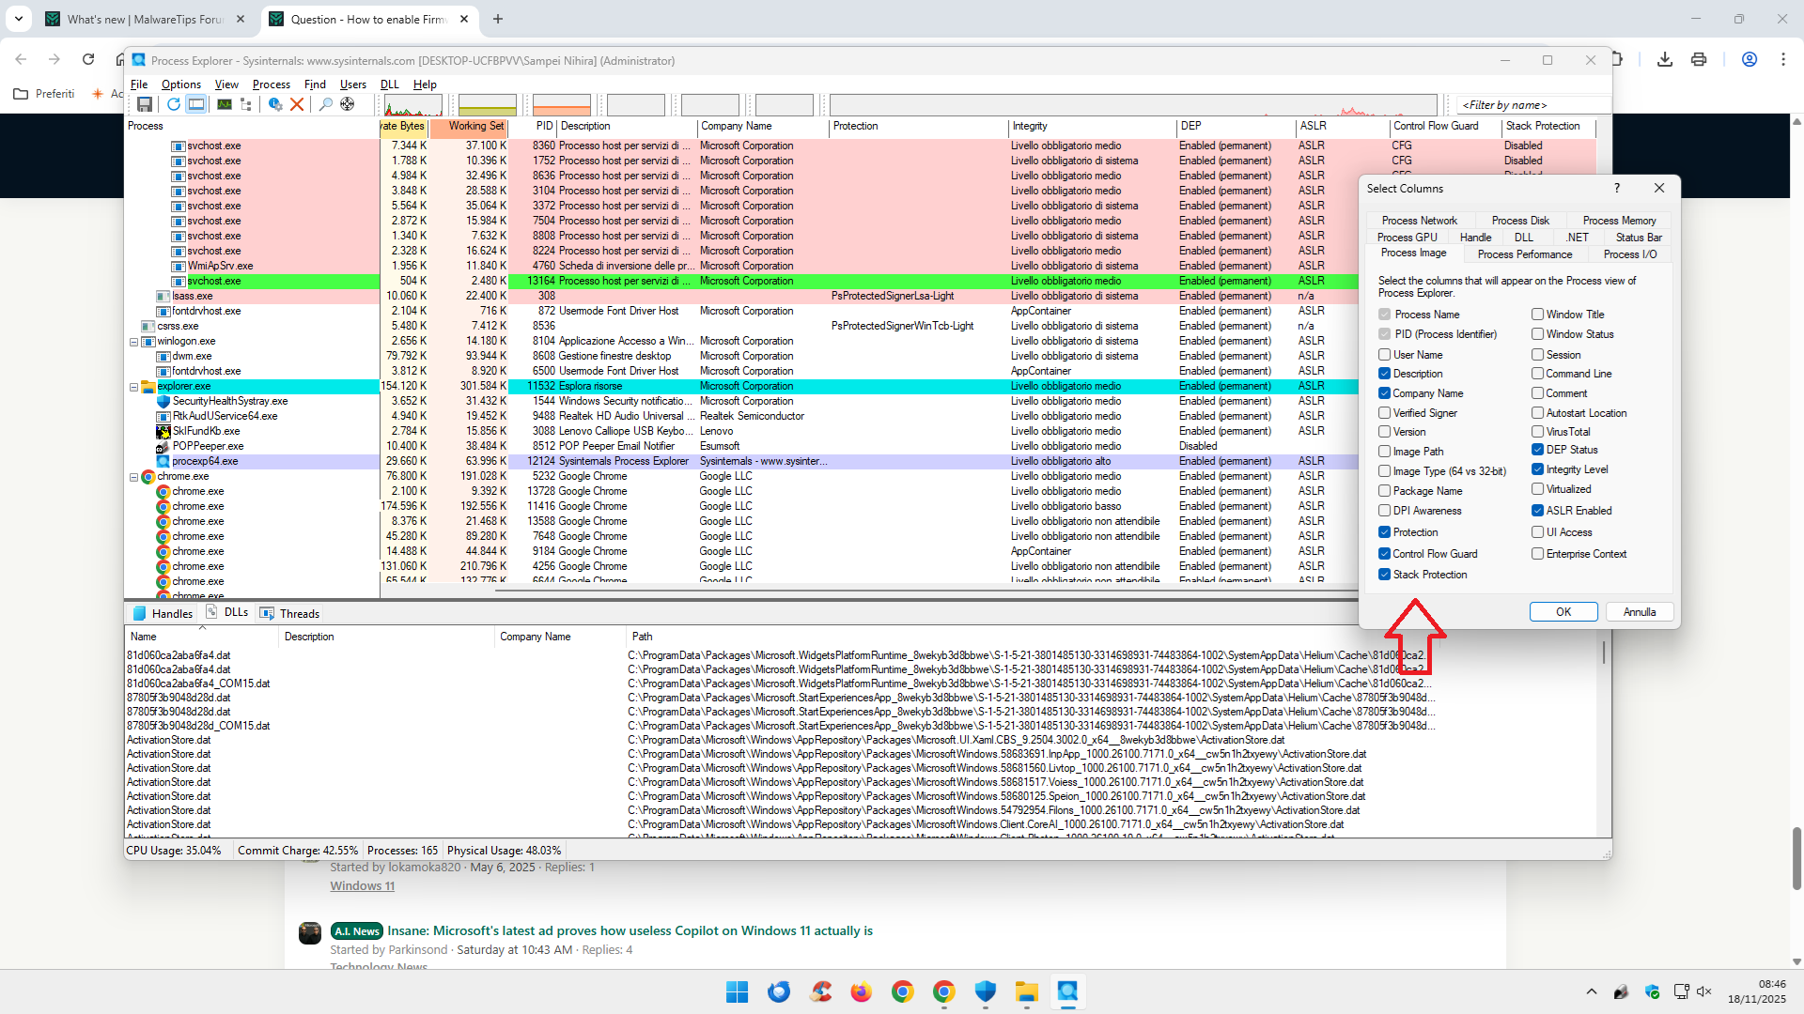Uncheck the Description column checkbox

[x=1385, y=374]
